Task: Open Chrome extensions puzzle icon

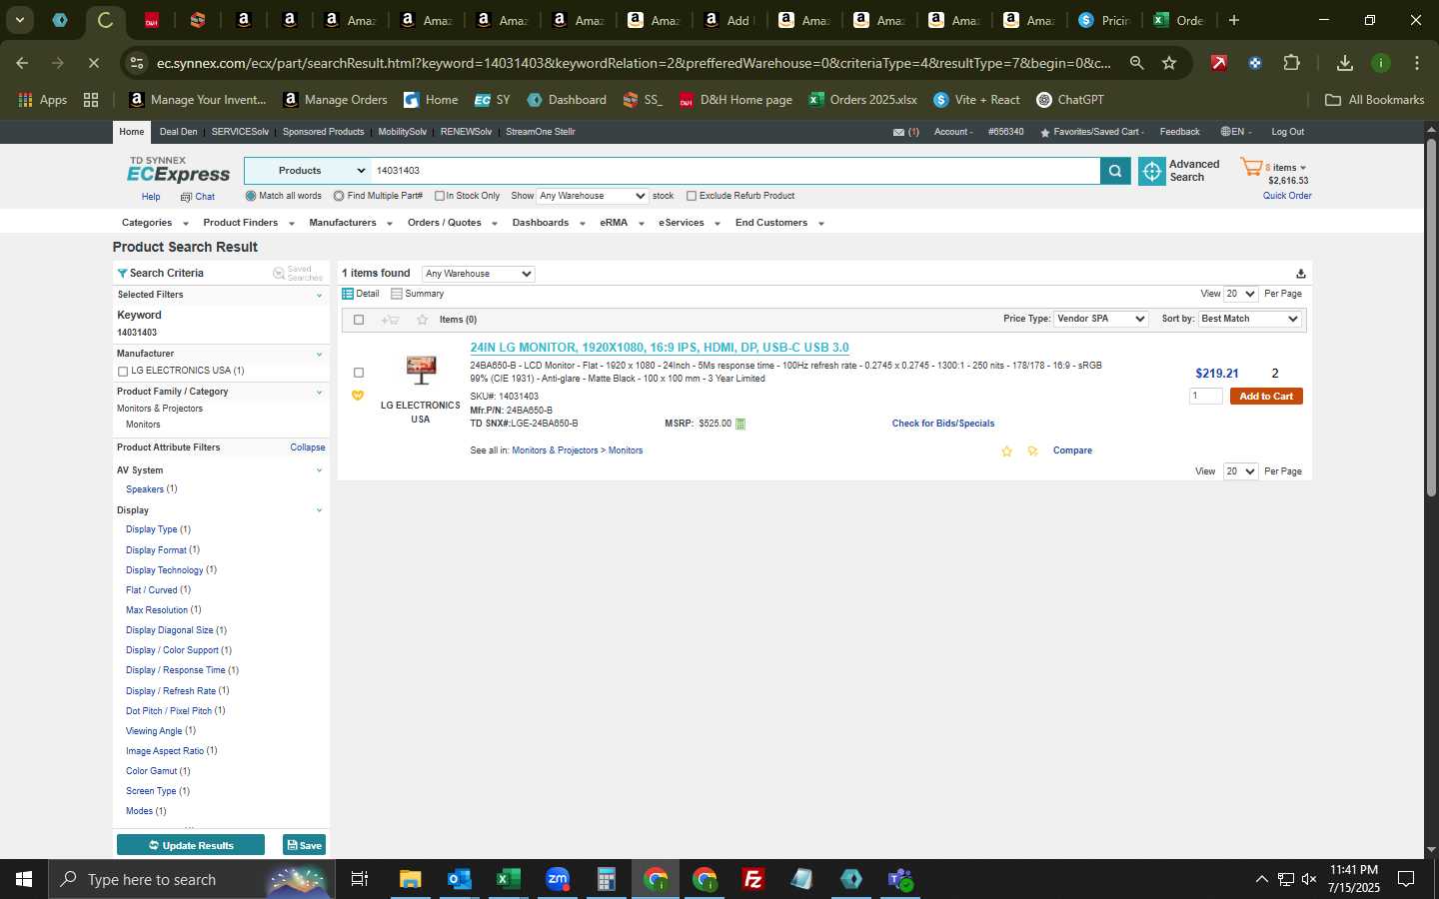Action: [x=1291, y=63]
